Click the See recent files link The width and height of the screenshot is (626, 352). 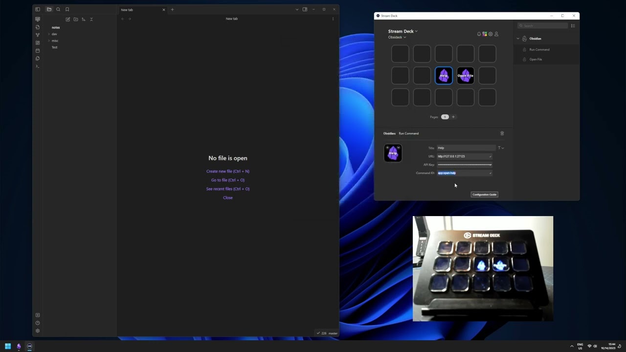228,189
